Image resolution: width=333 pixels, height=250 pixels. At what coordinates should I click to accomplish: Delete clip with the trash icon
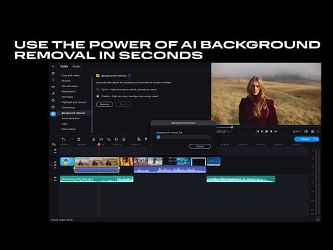pyautogui.click(x=79, y=139)
